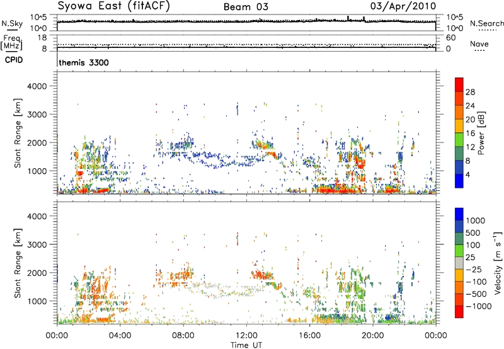The width and height of the screenshot is (504, 349).
Task: Click the "20:00" time tick label
Action: tap(372, 336)
